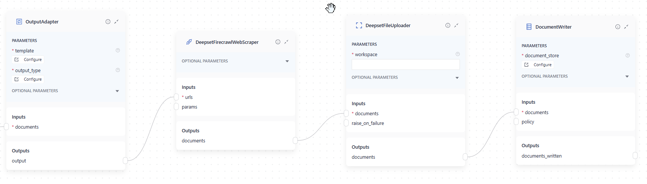Select the OutputAdapter node title
The width and height of the screenshot is (647, 184).
[x=42, y=22]
